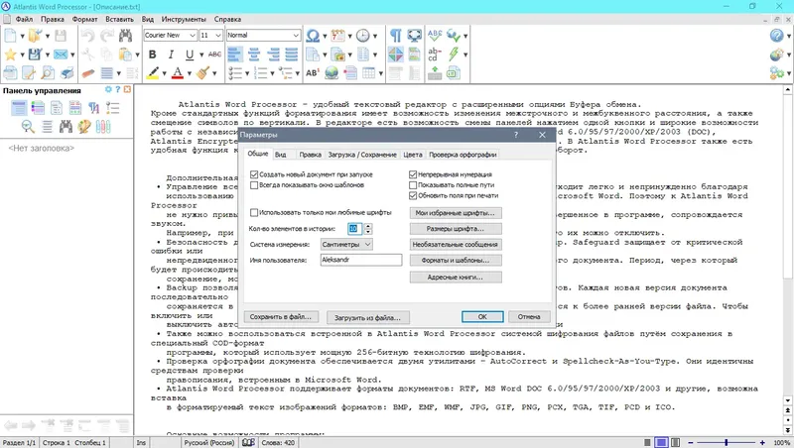This screenshot has height=448, width=794.
Task: Switch to the Вид tab in Параметры
Action: (x=281, y=155)
